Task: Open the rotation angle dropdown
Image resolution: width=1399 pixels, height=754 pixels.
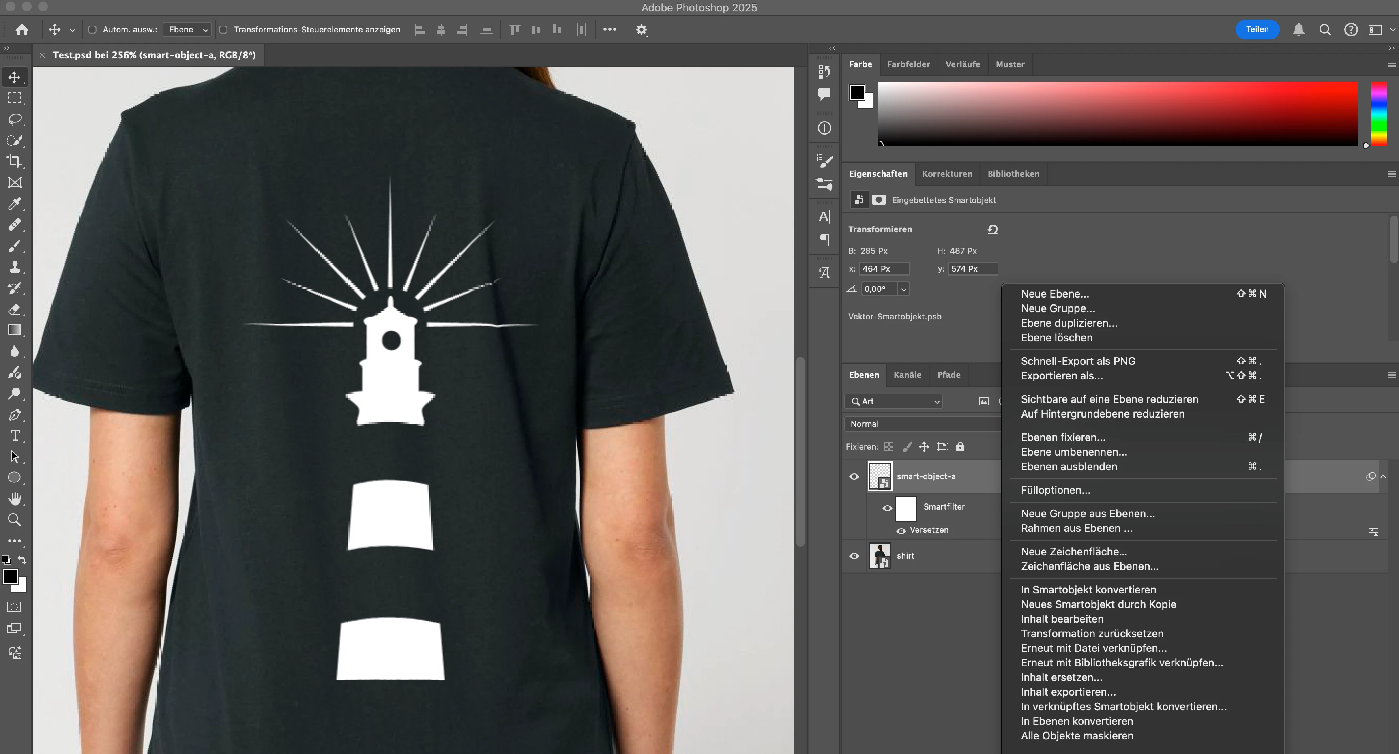Action: (x=904, y=289)
